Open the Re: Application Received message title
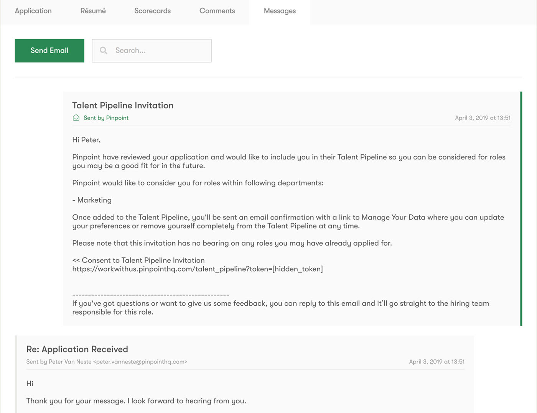This screenshot has height=413, width=537. [77, 349]
